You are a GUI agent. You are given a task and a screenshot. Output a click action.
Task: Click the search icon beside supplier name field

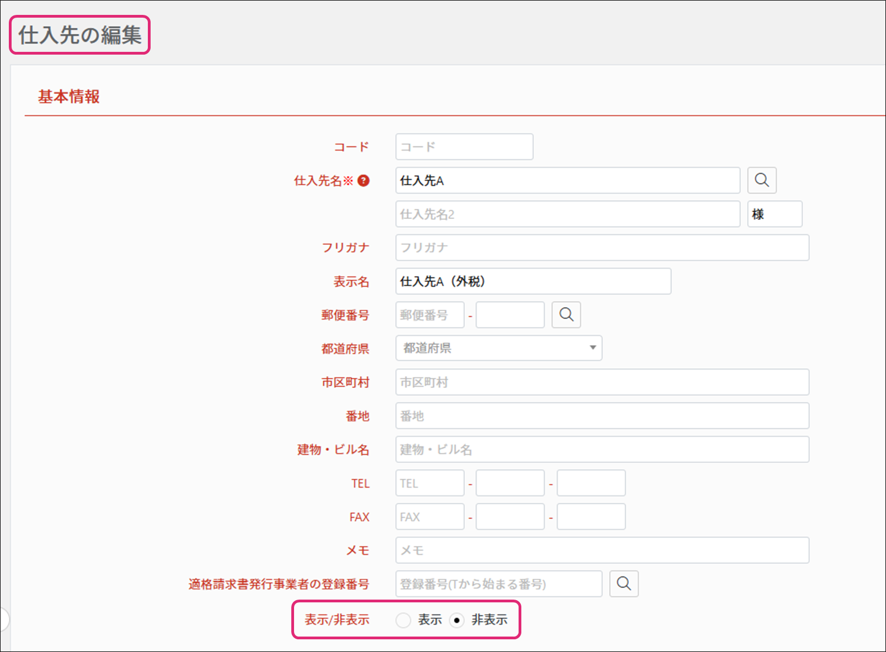point(761,180)
